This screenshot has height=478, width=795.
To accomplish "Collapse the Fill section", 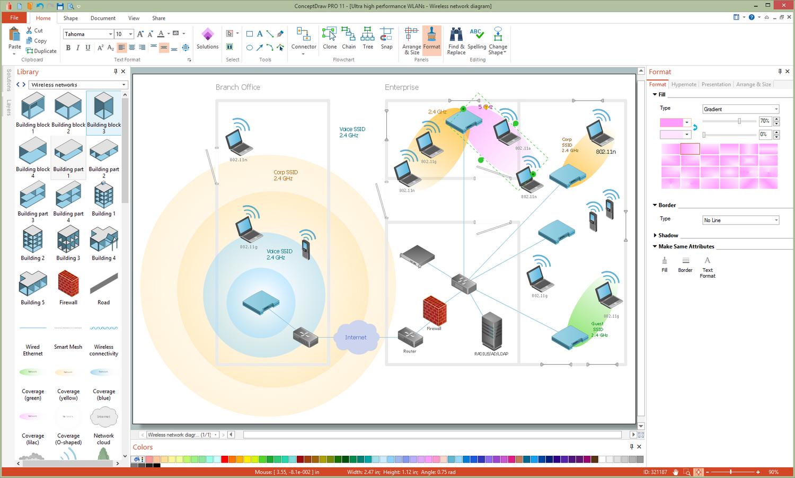I will coord(655,94).
